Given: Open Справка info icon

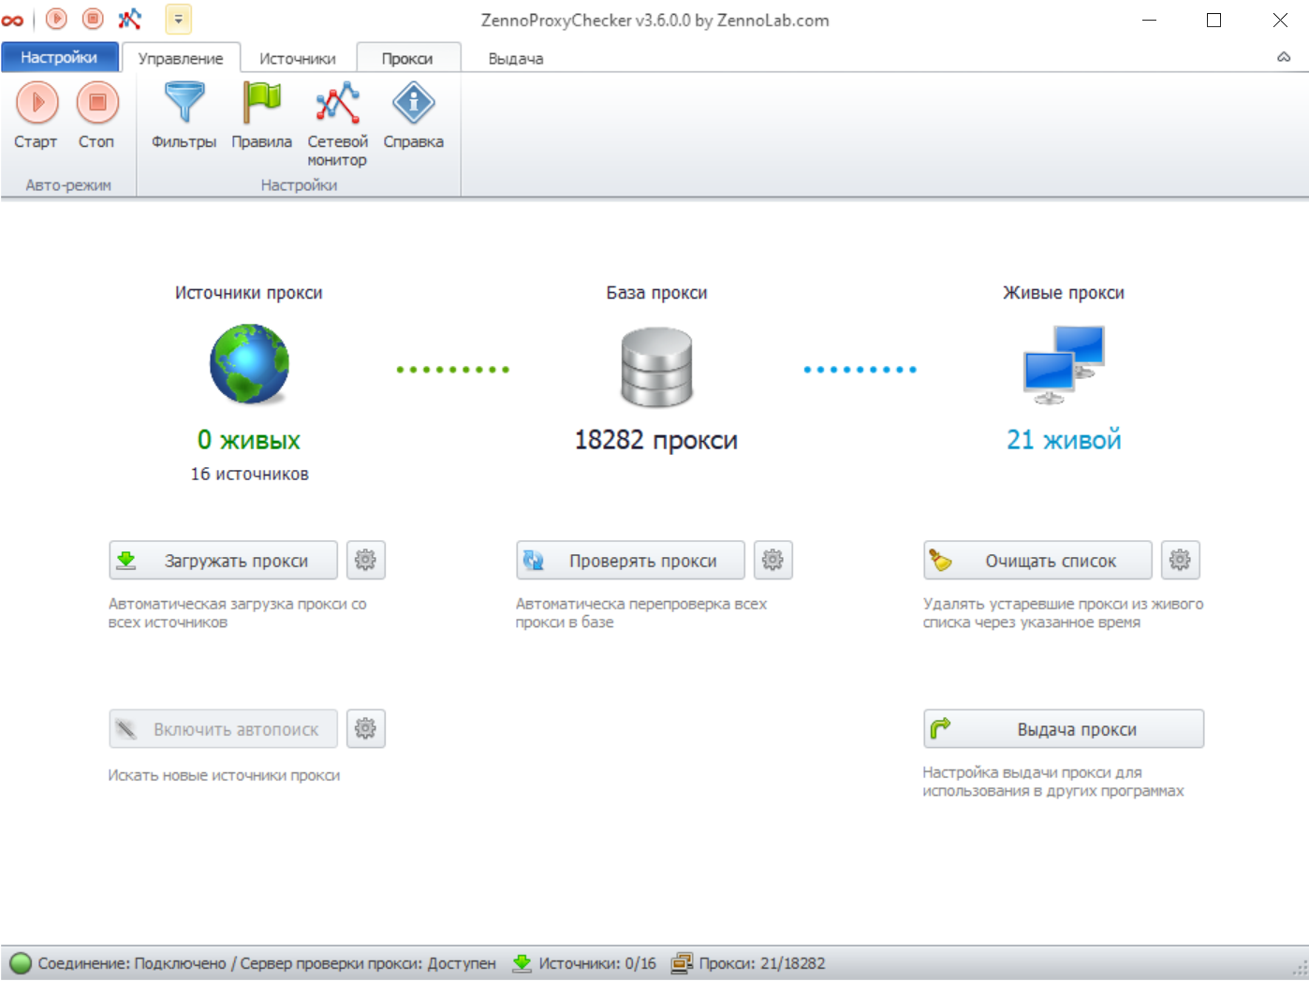Looking at the screenshot, I should (413, 103).
